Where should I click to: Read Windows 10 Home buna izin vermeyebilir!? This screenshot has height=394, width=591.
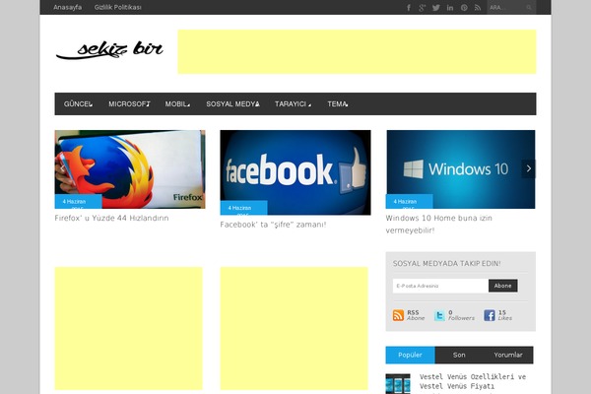click(x=438, y=224)
